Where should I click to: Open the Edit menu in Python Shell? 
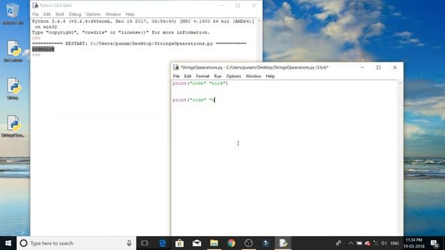[47, 14]
